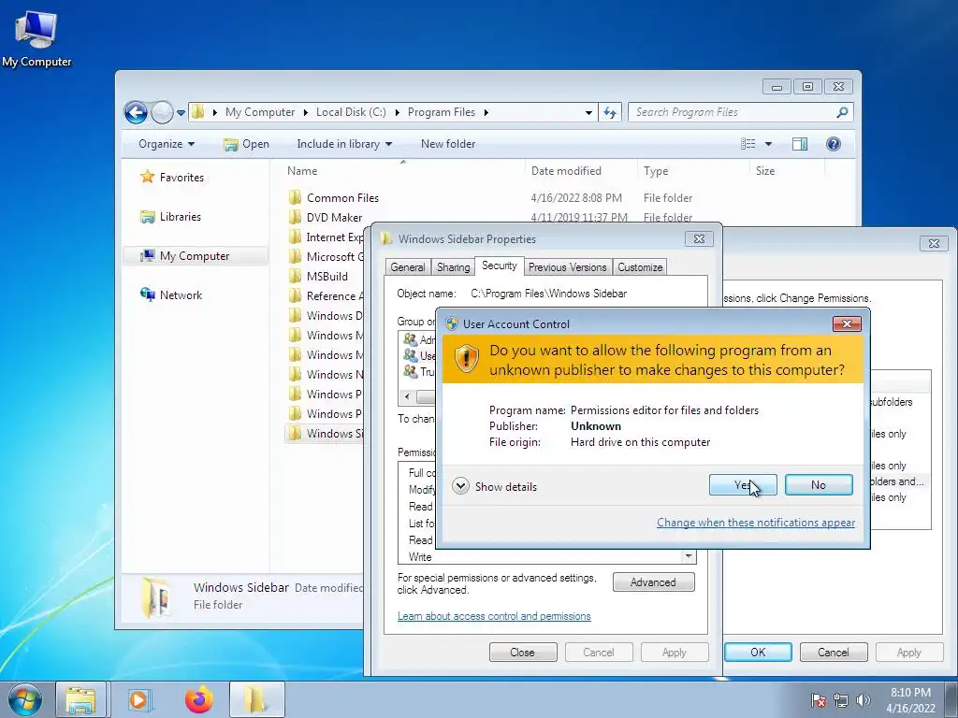
Task: Open Change when these notifications appear link
Action: pos(756,523)
